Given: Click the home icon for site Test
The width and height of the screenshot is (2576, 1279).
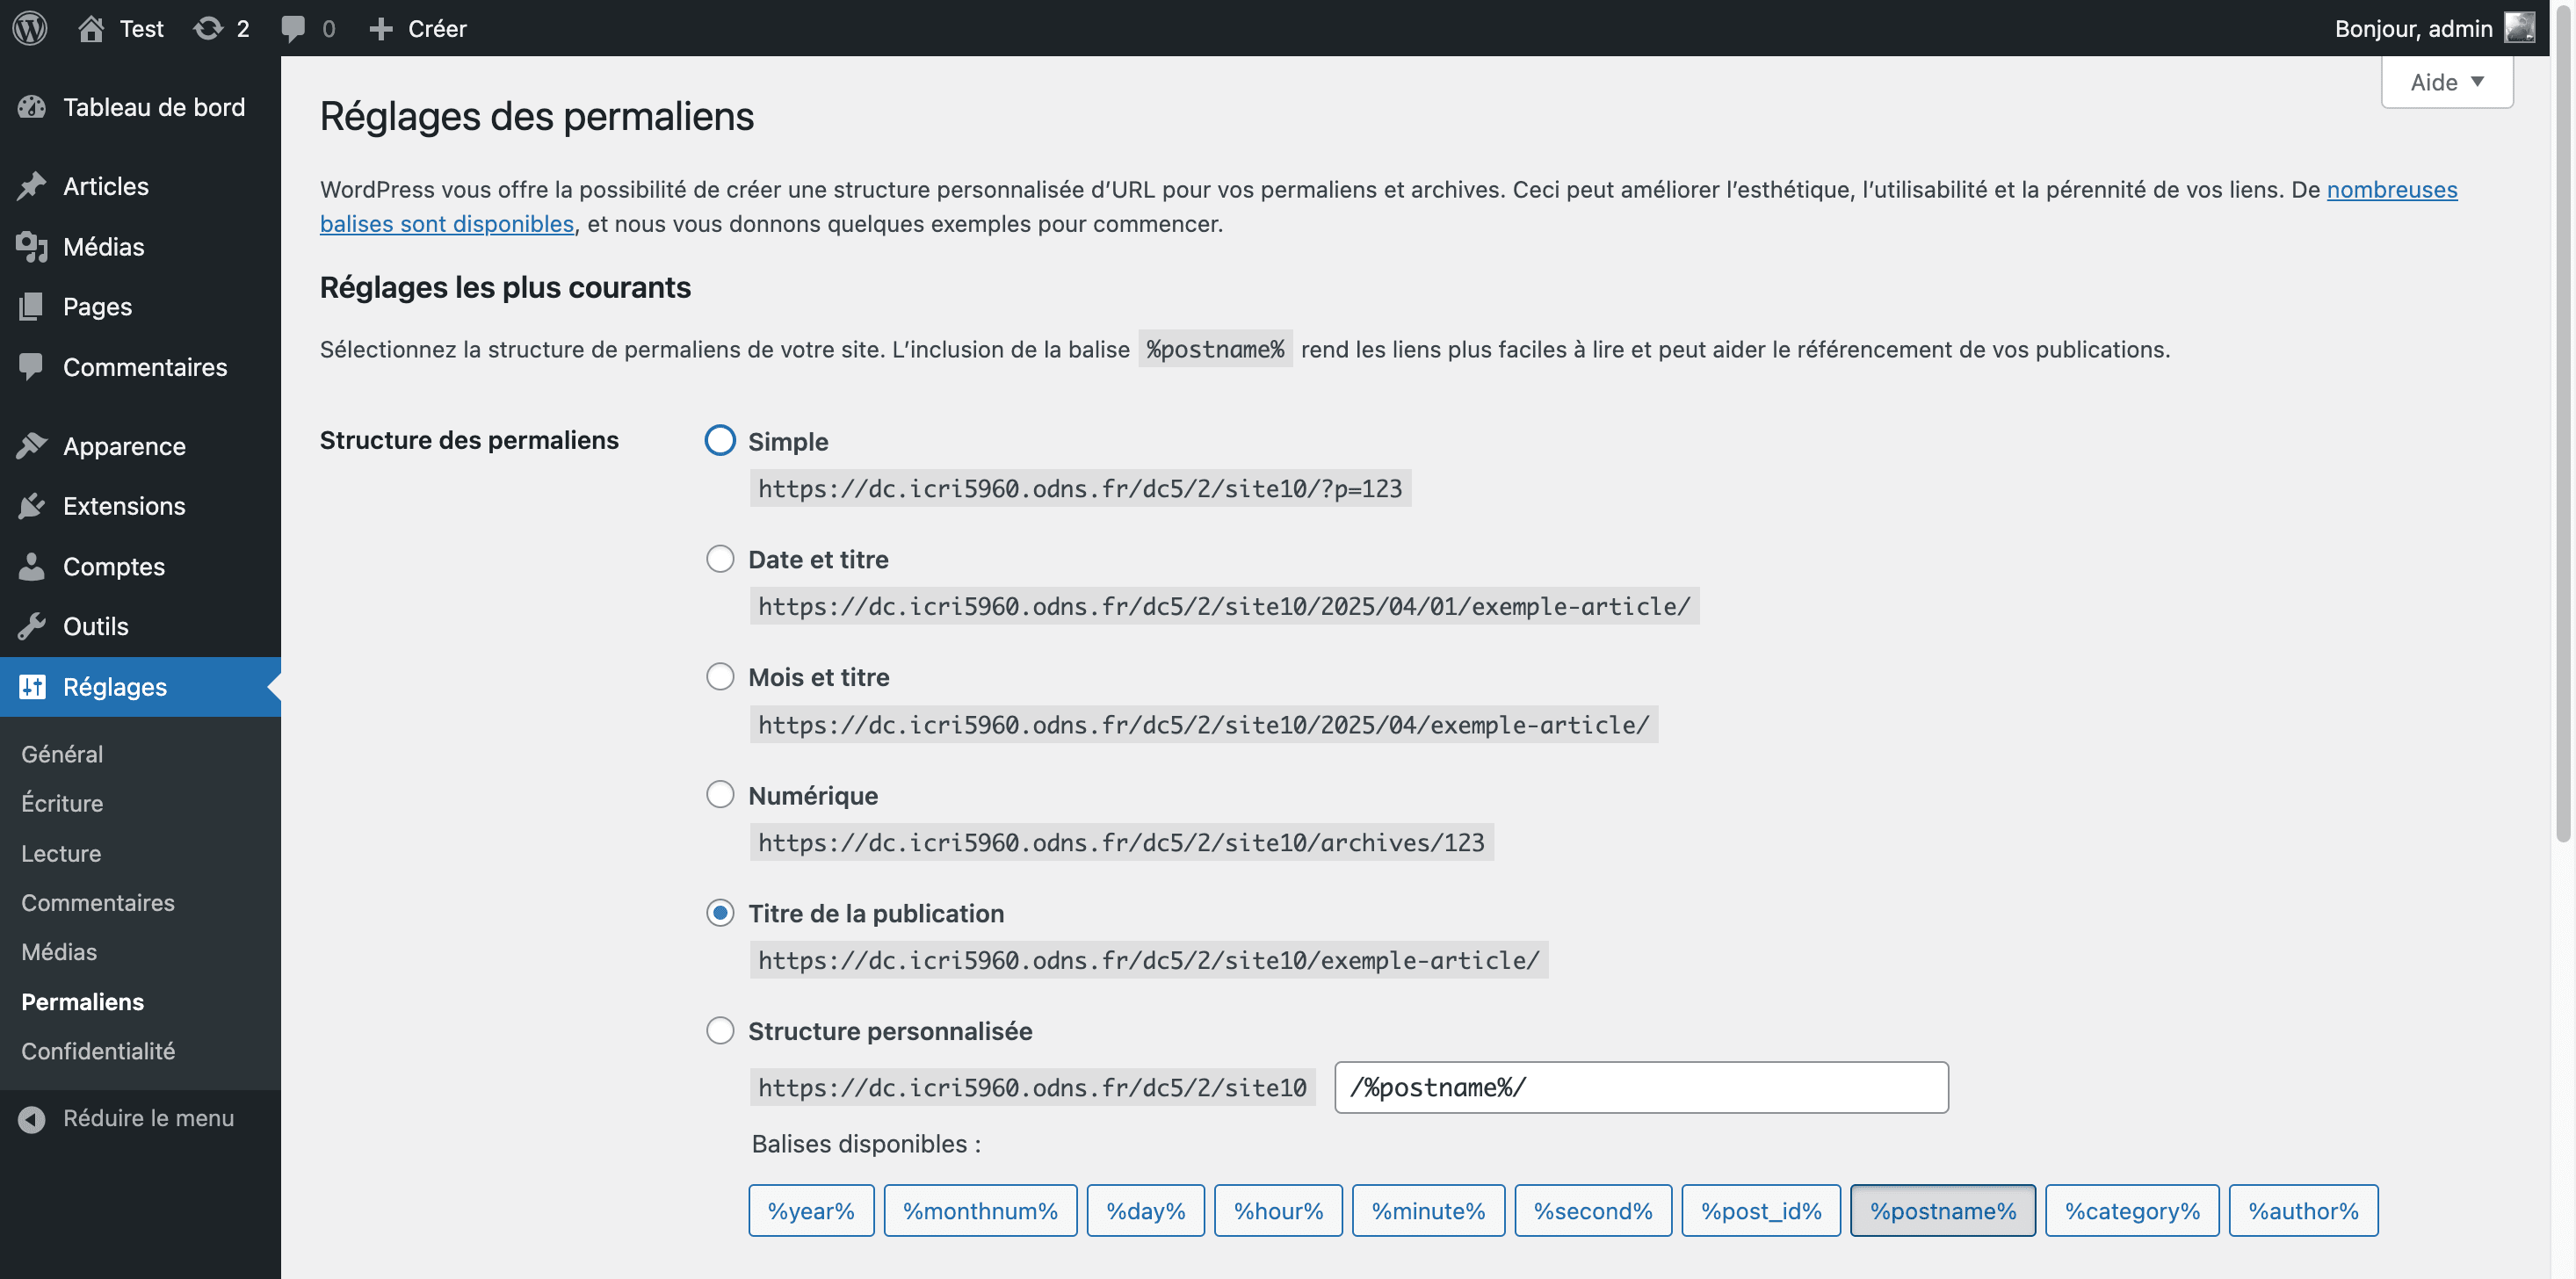Looking at the screenshot, I should point(91,28).
